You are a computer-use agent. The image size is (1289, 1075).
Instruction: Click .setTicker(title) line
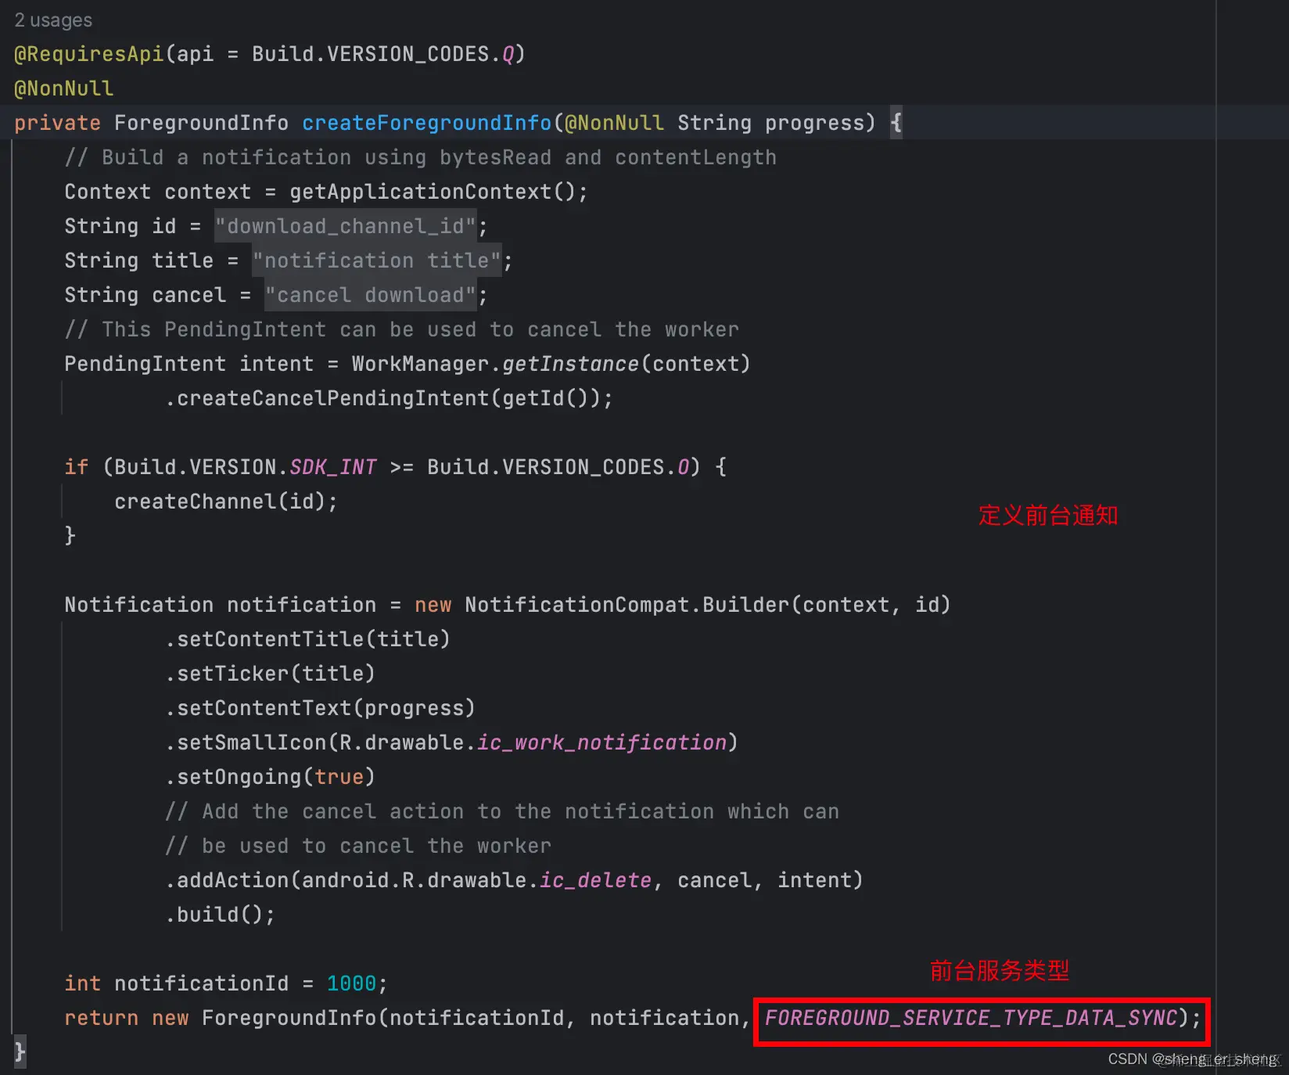click(x=271, y=674)
